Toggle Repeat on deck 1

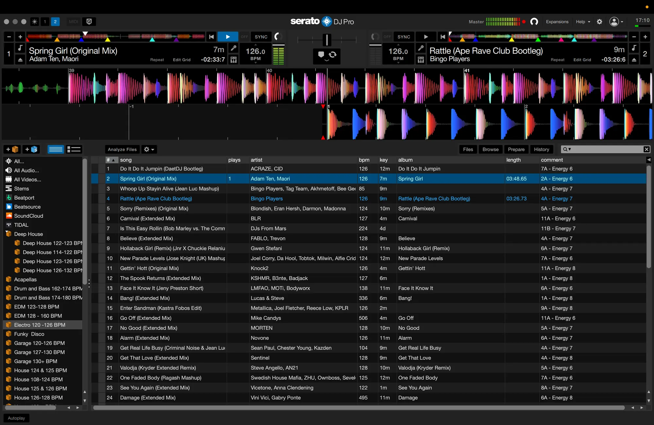tap(157, 60)
